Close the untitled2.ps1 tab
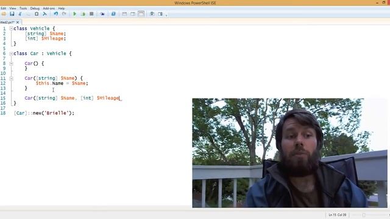 click(18, 23)
